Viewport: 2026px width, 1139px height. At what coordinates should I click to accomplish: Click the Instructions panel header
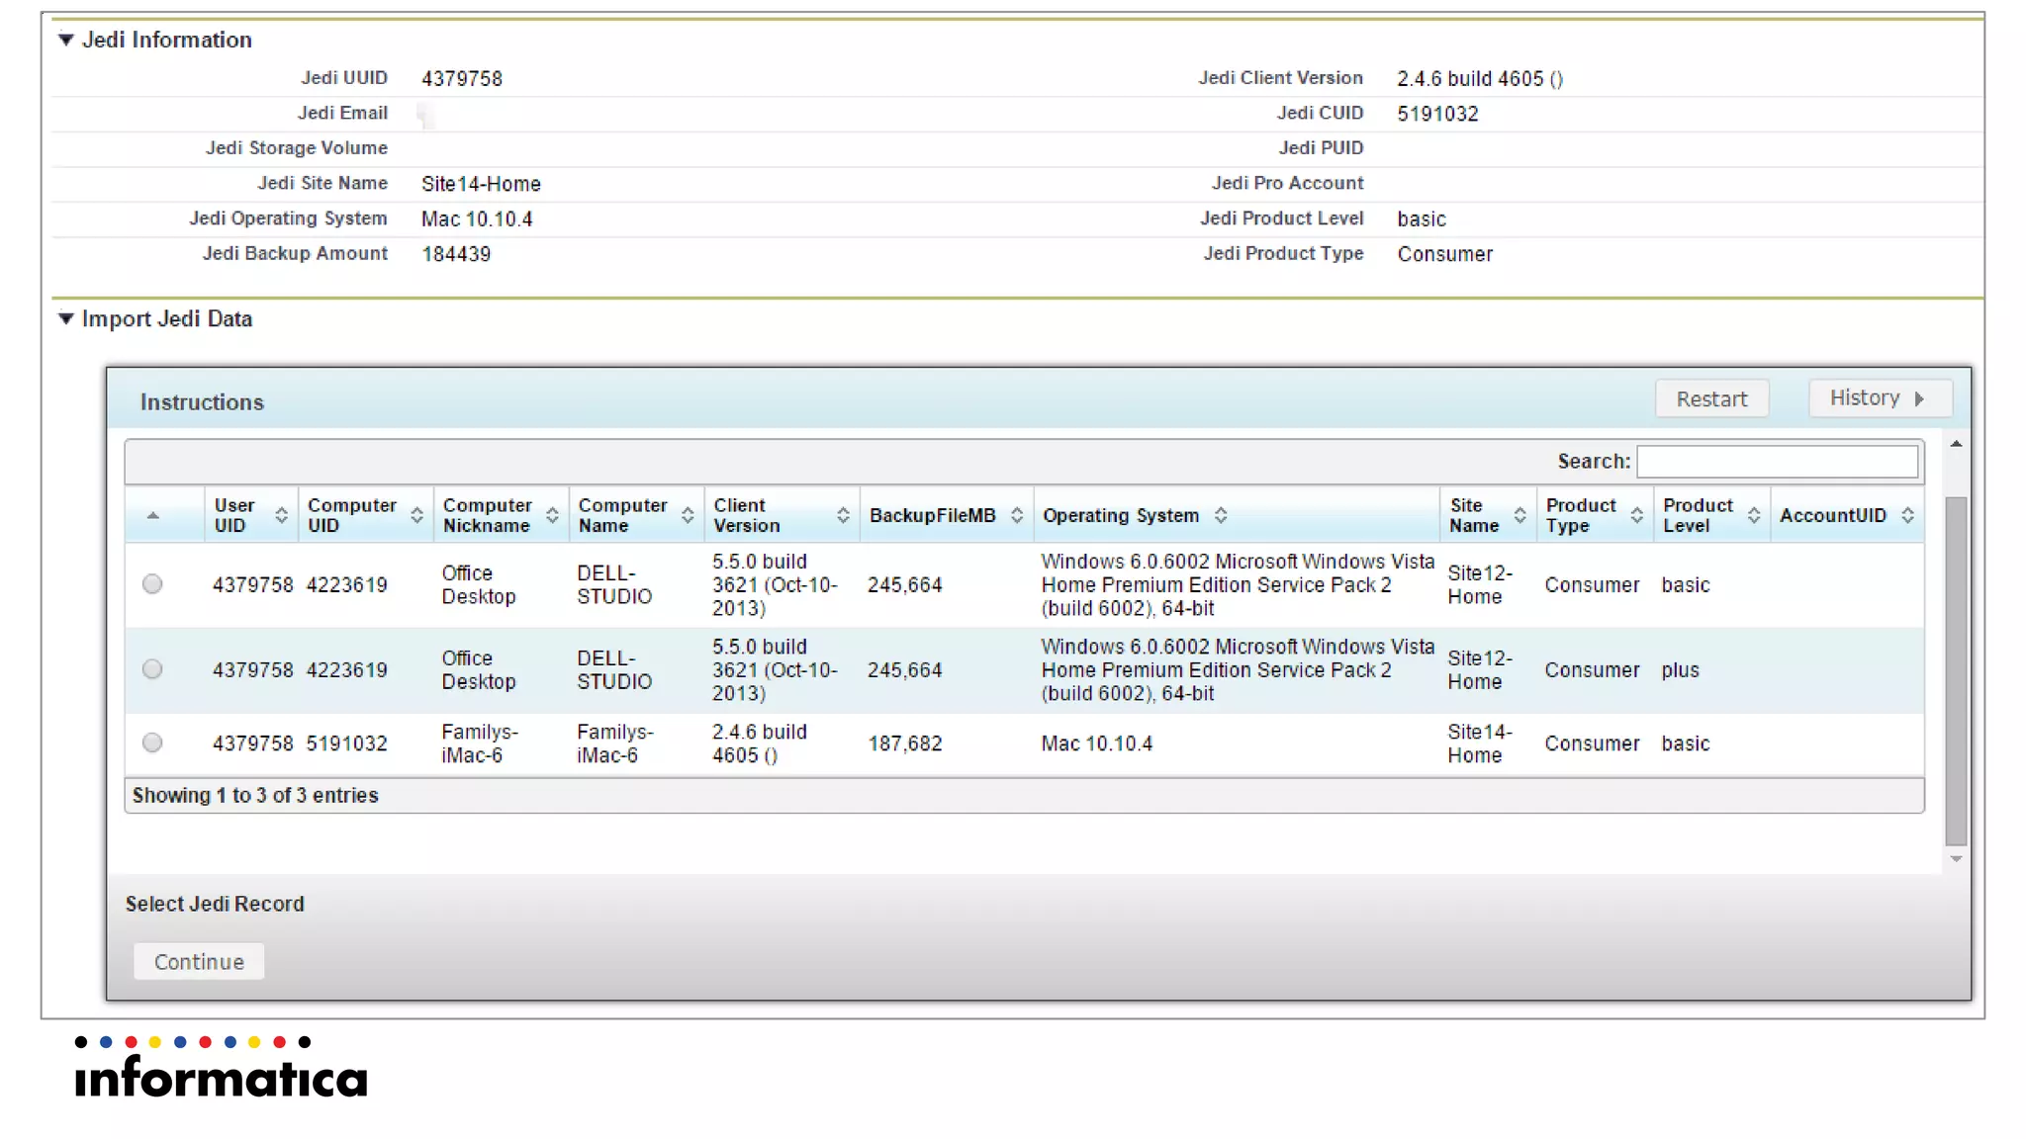point(202,402)
